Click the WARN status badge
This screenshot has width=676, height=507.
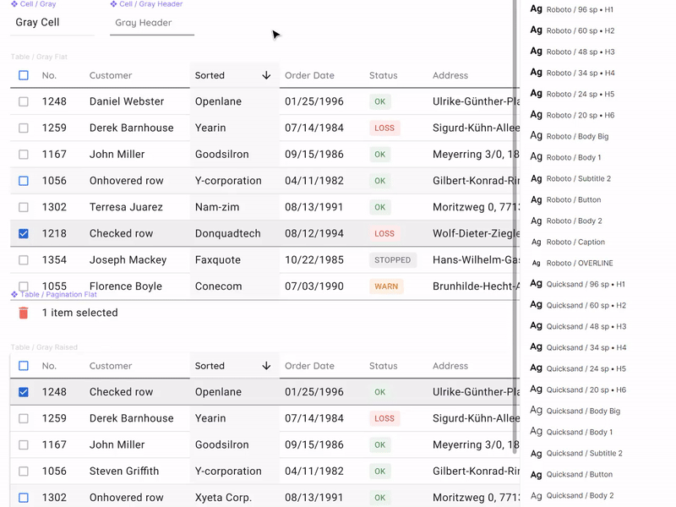click(x=386, y=286)
